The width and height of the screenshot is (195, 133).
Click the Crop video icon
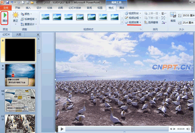point(173,17)
